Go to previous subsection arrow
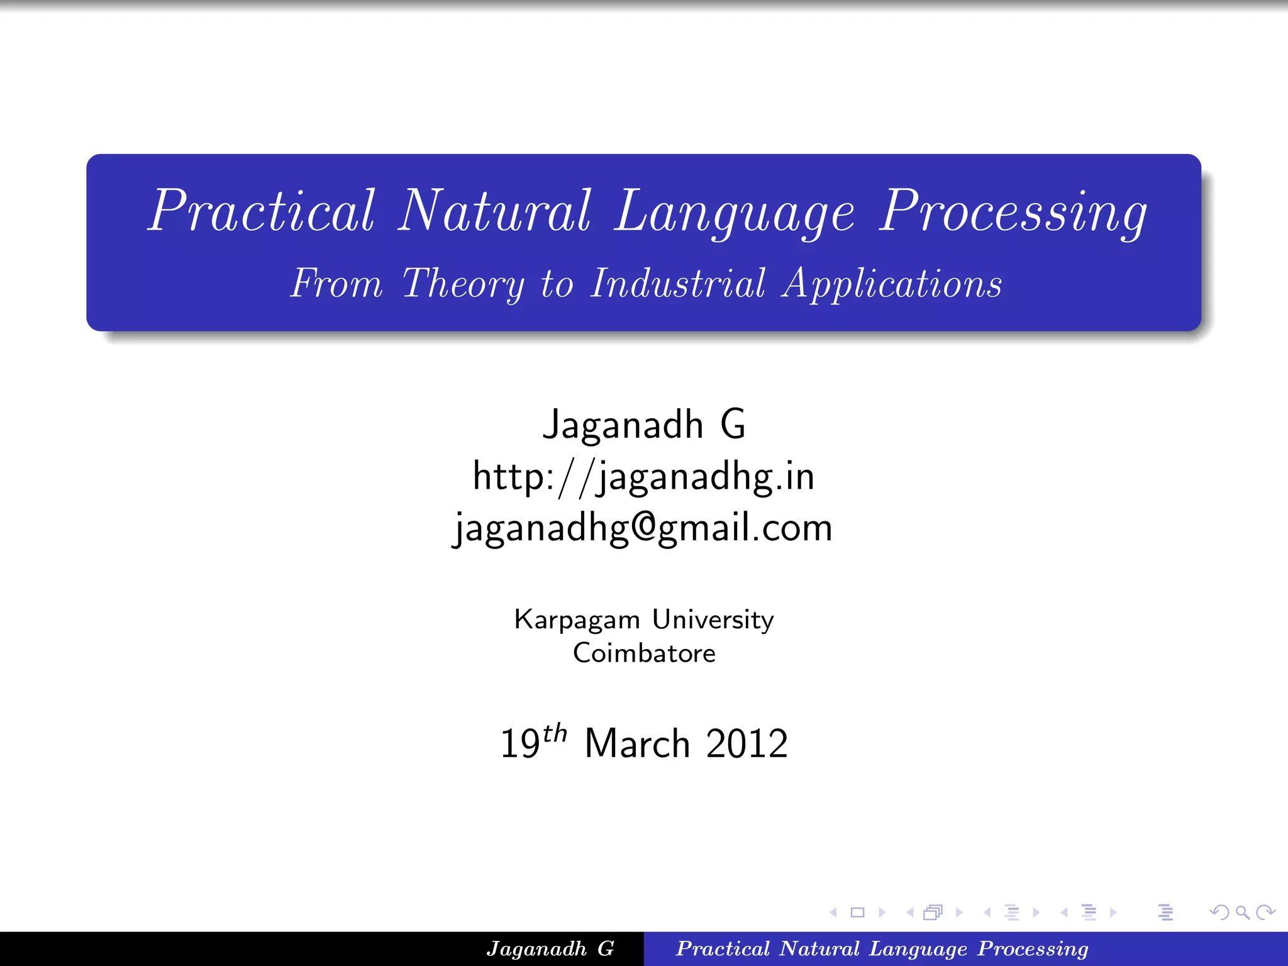1288x966 pixels. pyautogui.click(x=987, y=913)
